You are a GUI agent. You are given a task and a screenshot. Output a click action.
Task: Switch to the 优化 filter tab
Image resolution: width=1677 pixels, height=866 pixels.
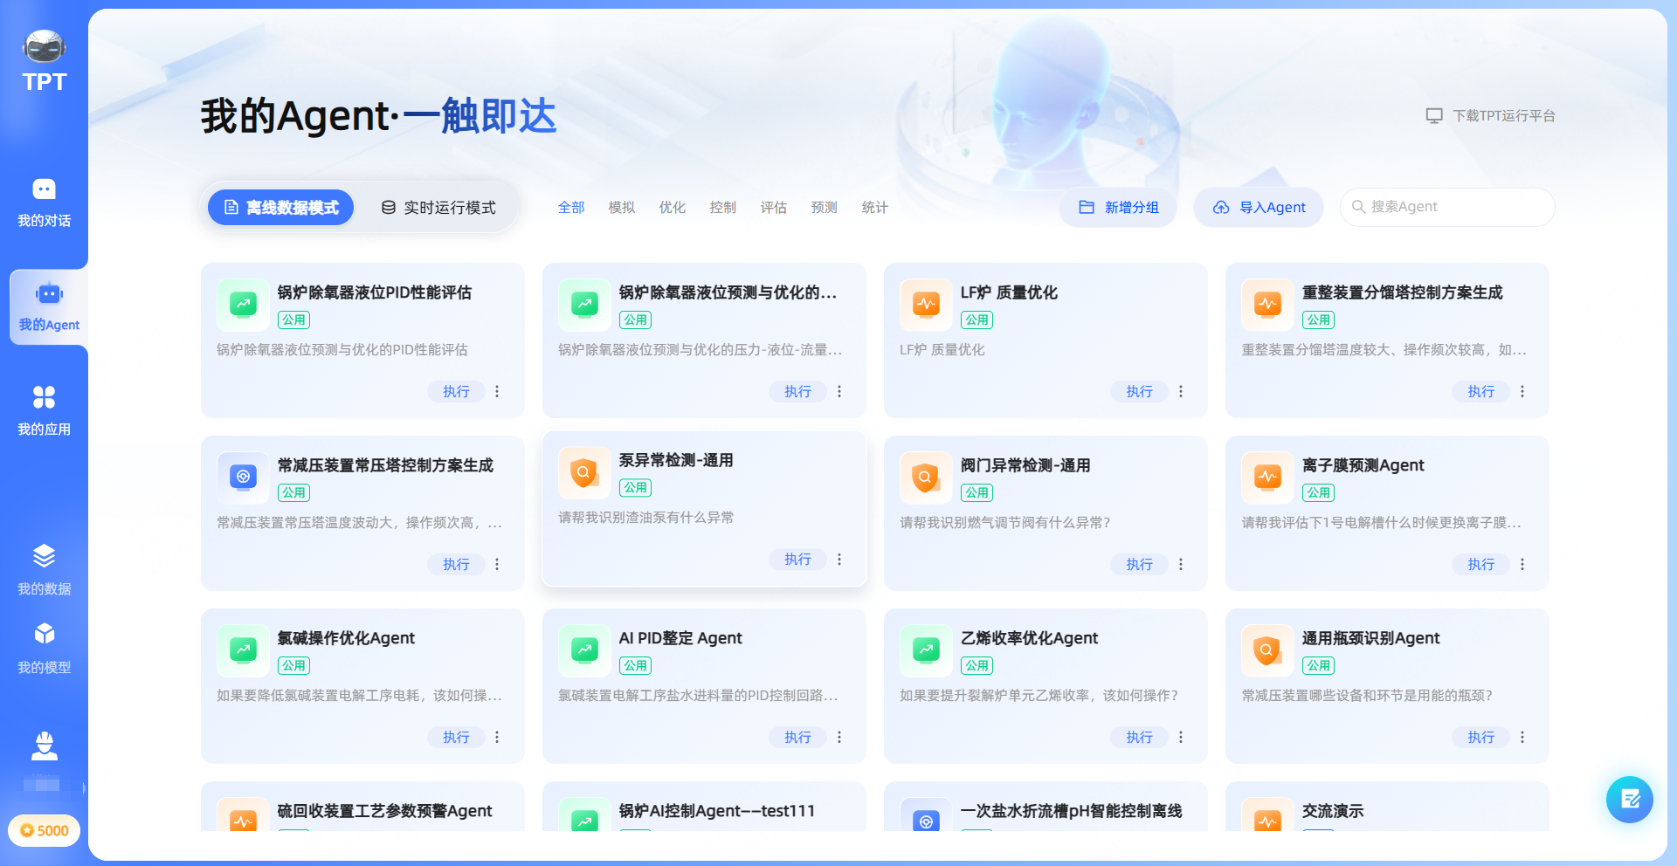click(x=672, y=207)
